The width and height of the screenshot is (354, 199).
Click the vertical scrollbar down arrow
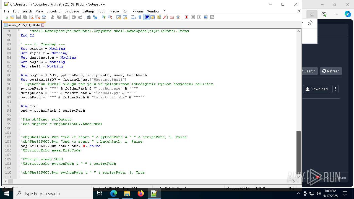[x=298, y=177]
